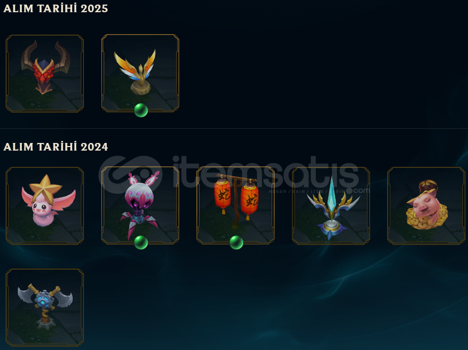
Task: Select the pink star creature ward skin
Action: [x=45, y=206]
